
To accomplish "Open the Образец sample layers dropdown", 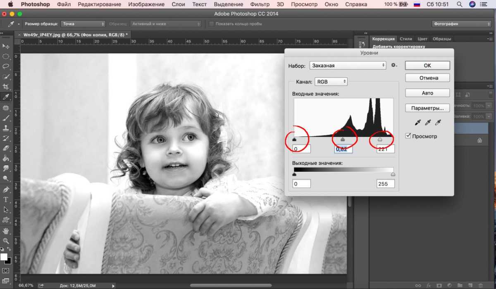I will pyautogui.click(x=166, y=24).
